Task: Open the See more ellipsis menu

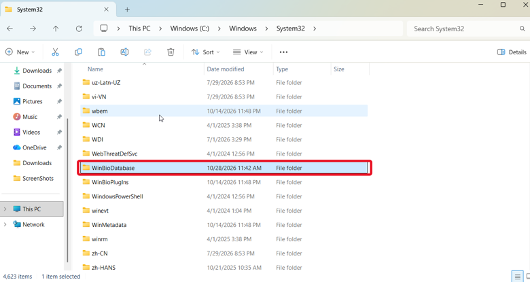Action: coord(283,52)
